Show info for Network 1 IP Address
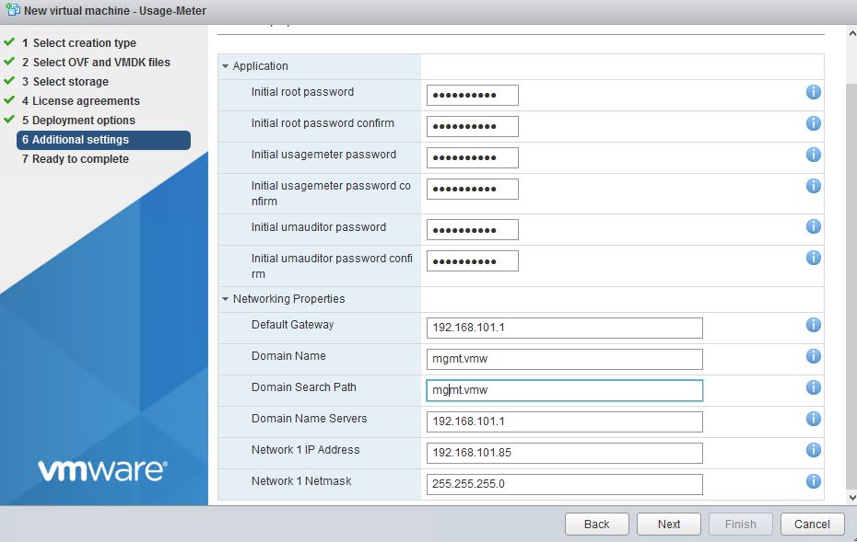This screenshot has height=542, width=857. [x=814, y=450]
